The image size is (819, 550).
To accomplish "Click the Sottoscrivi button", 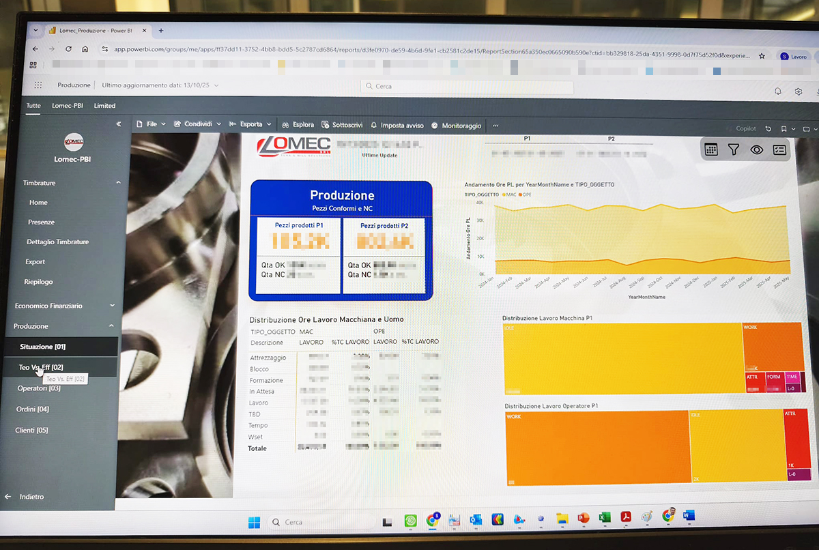I will (343, 125).
